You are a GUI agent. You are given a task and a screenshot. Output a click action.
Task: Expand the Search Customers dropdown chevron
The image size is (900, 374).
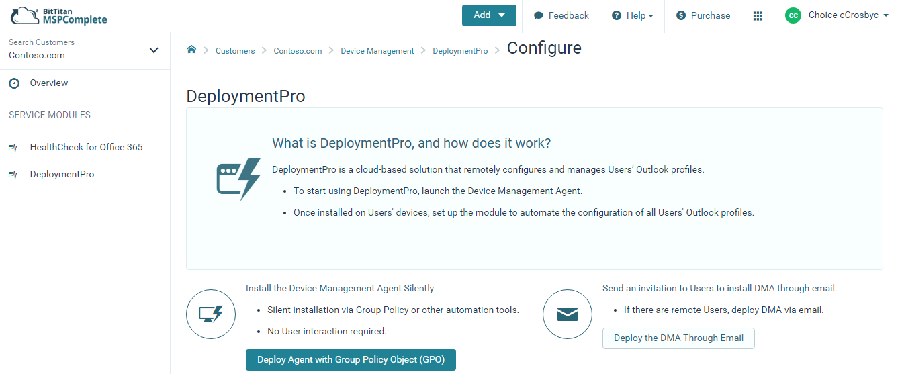(x=154, y=50)
